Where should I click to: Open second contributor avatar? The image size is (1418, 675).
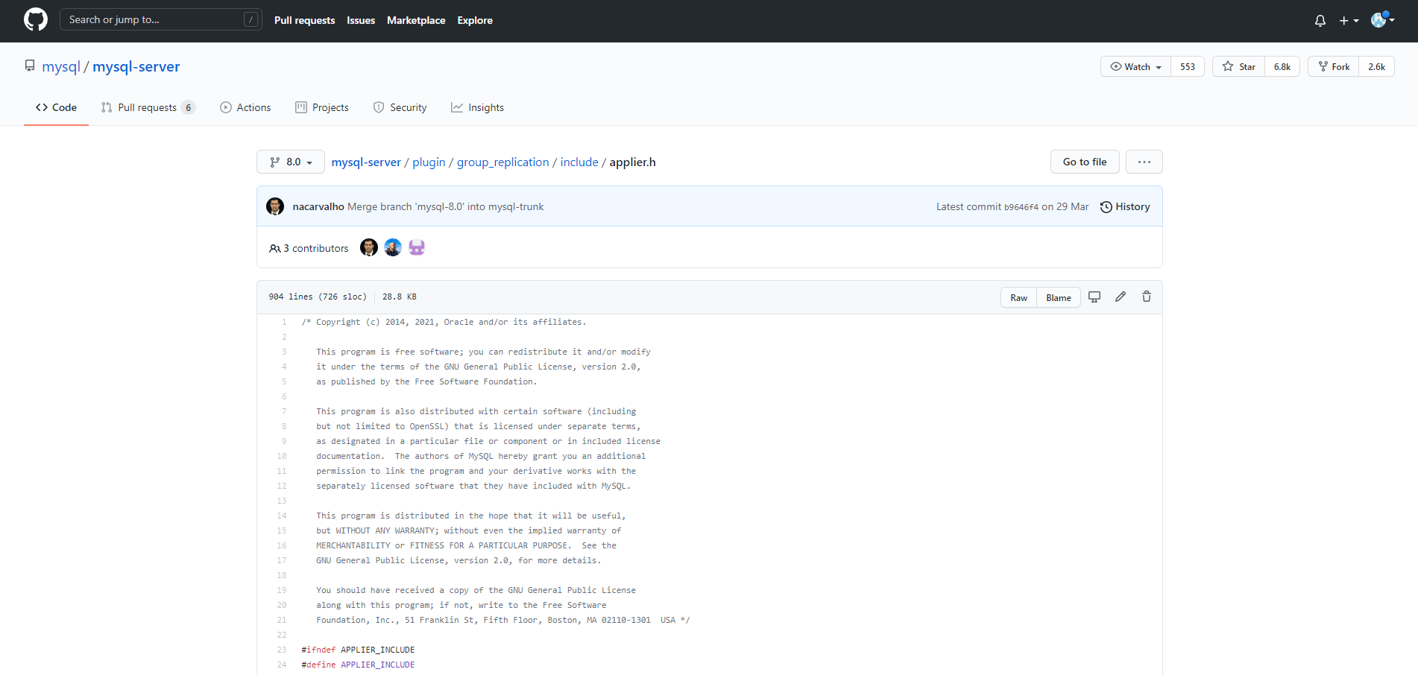pyautogui.click(x=393, y=247)
